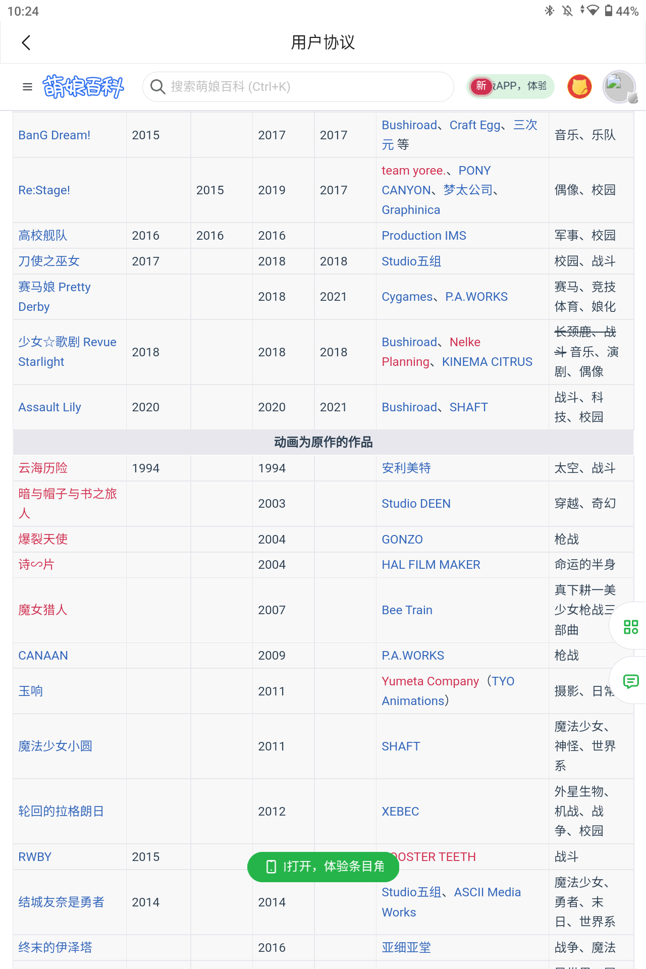This screenshot has height=969, width=646.
Task: Open the BanG Dream! link
Action: 55,135
